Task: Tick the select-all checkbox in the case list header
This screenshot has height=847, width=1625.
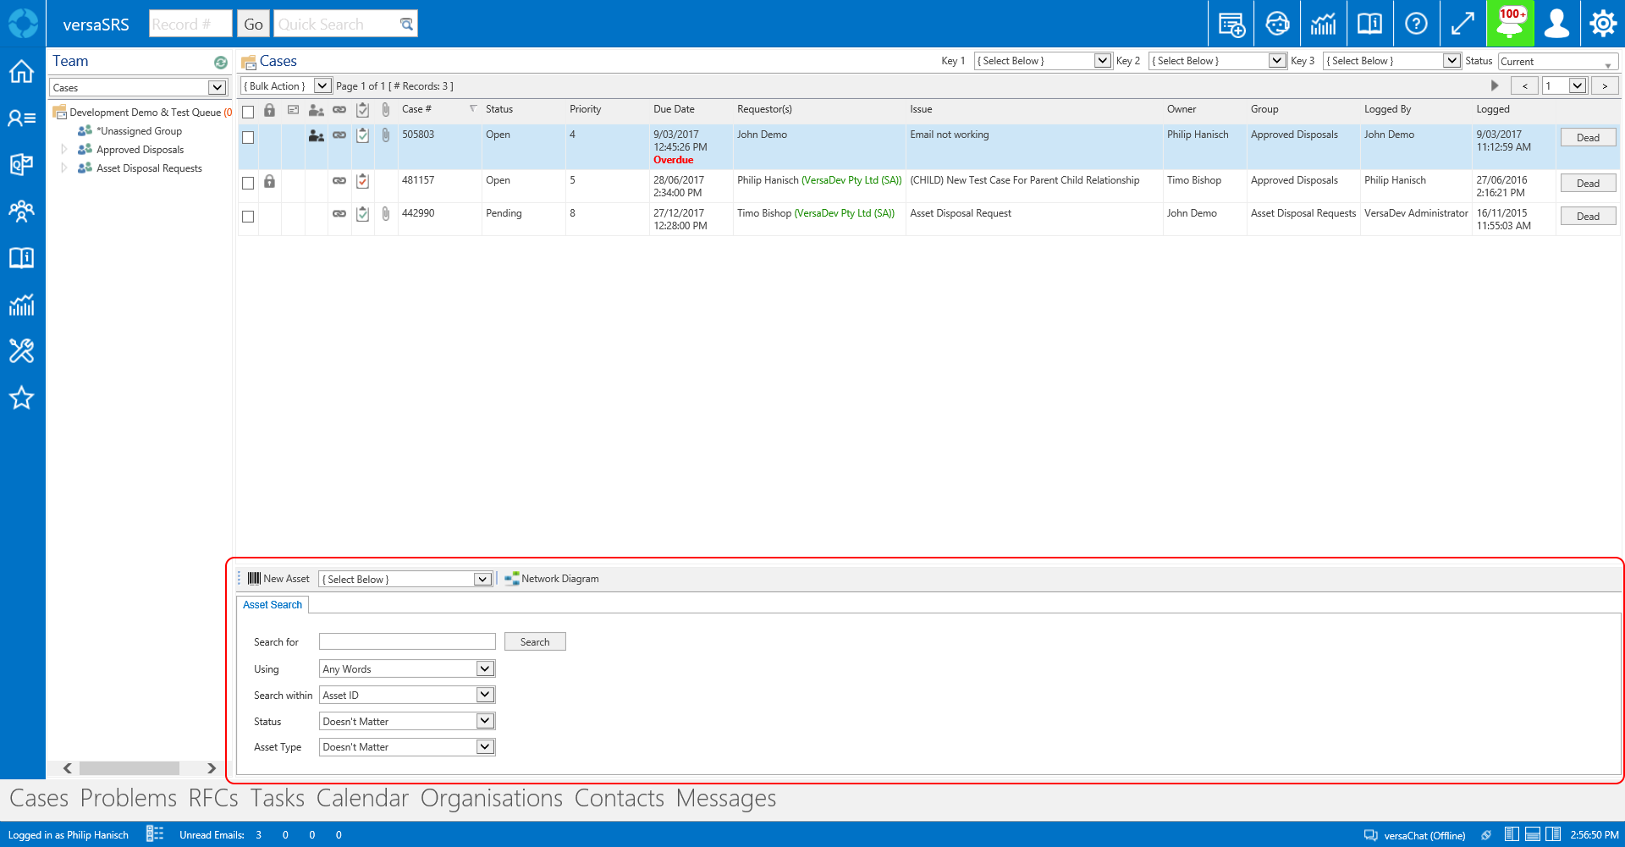Action: [x=248, y=111]
